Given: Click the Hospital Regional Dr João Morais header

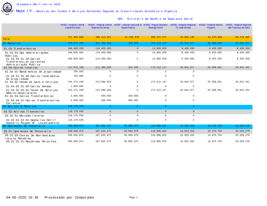Looking at the screenshot, I should coord(183,26).
